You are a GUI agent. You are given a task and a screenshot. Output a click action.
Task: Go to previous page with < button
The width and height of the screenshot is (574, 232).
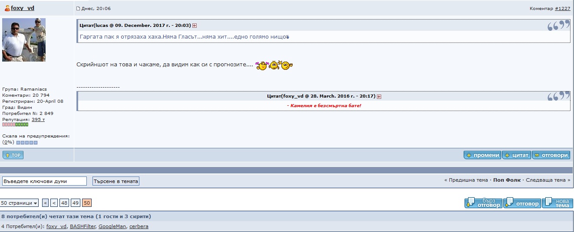click(54, 203)
